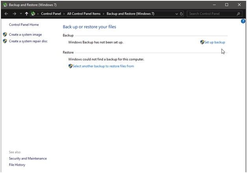The width and height of the screenshot is (247, 173).
Task: Click 'Windows could not find a backup' text
Action: pos(106,59)
